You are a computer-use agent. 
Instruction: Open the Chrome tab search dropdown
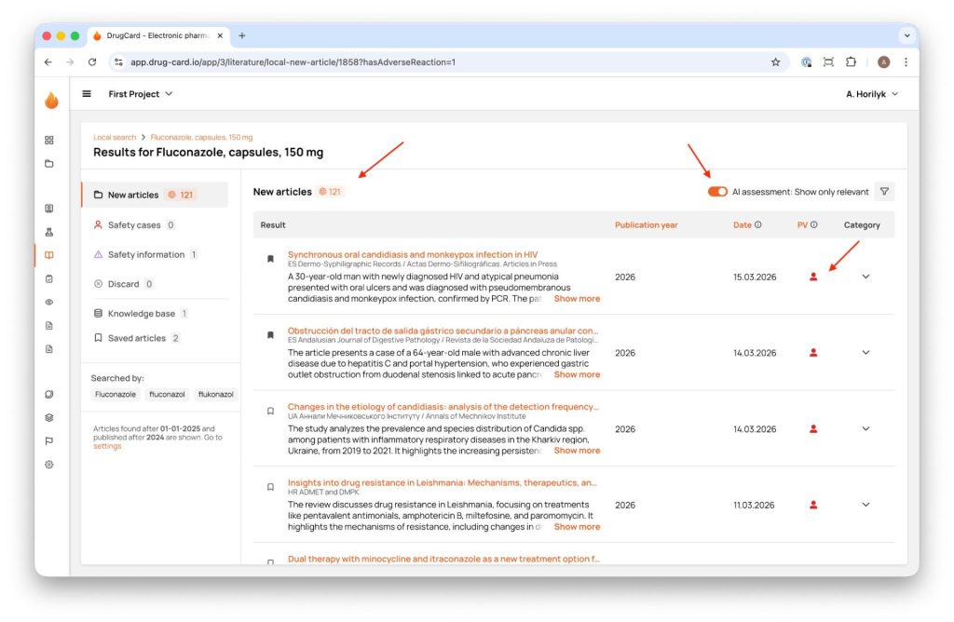coord(906,36)
